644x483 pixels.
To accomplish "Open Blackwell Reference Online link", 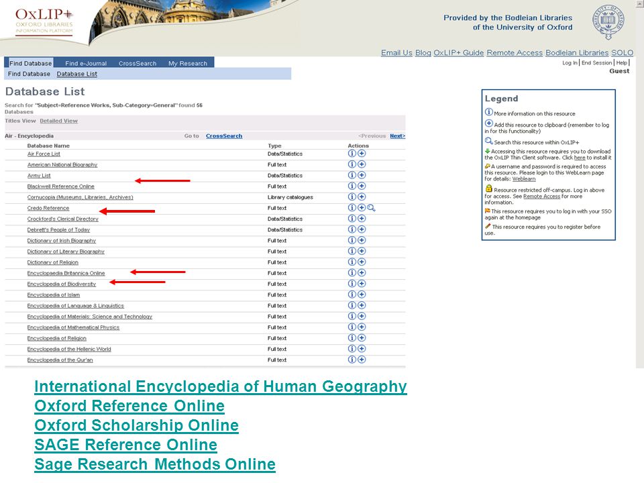I will [61, 186].
